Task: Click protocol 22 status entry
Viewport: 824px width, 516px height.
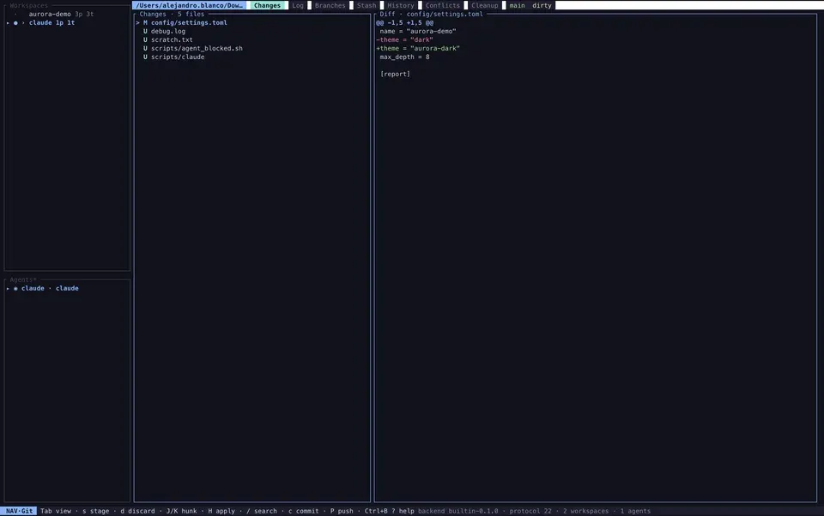Action: (x=530, y=511)
